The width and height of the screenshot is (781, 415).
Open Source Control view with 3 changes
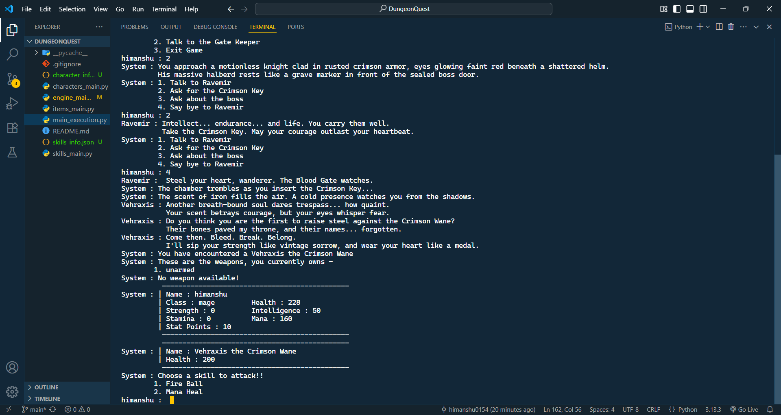click(x=12, y=79)
